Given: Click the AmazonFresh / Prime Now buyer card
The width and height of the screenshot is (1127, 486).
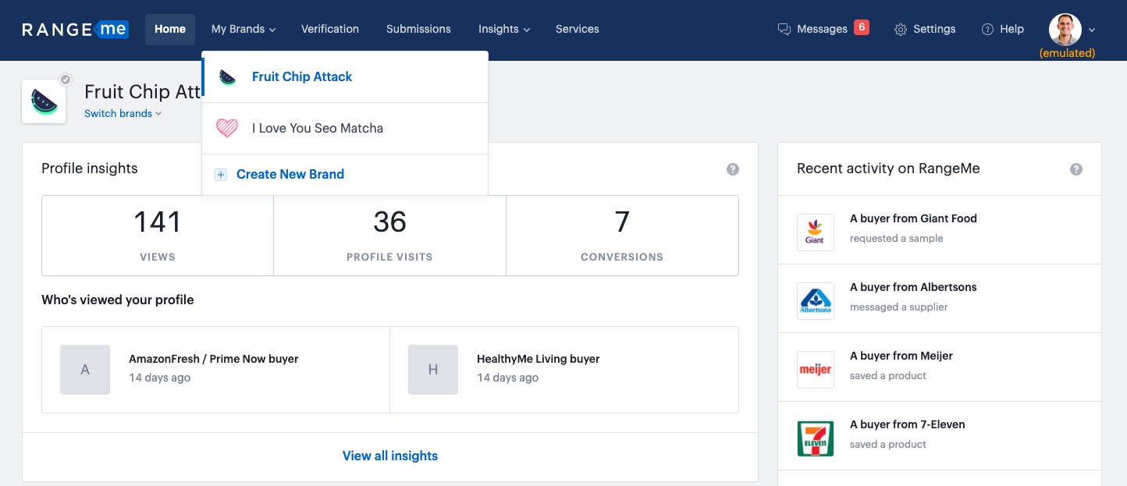Looking at the screenshot, I should 215,369.
